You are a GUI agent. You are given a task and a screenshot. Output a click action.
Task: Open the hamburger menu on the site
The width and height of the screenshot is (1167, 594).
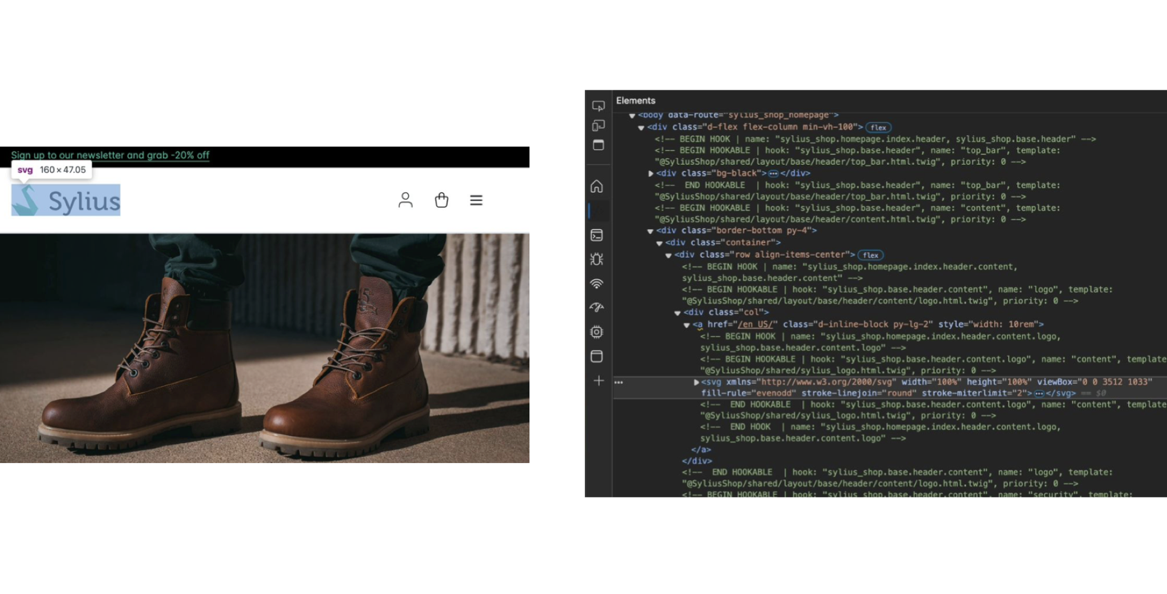(x=476, y=200)
